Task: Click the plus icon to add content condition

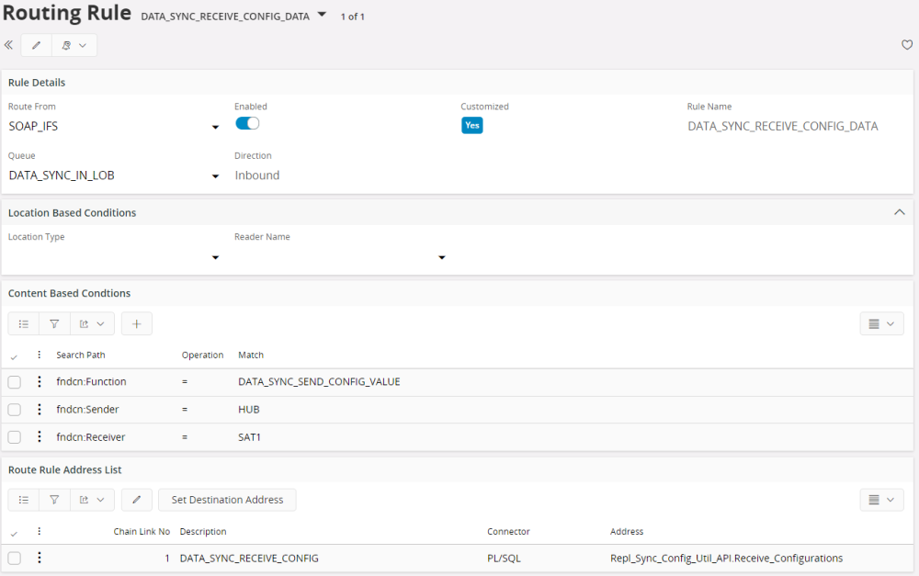Action: click(x=136, y=323)
